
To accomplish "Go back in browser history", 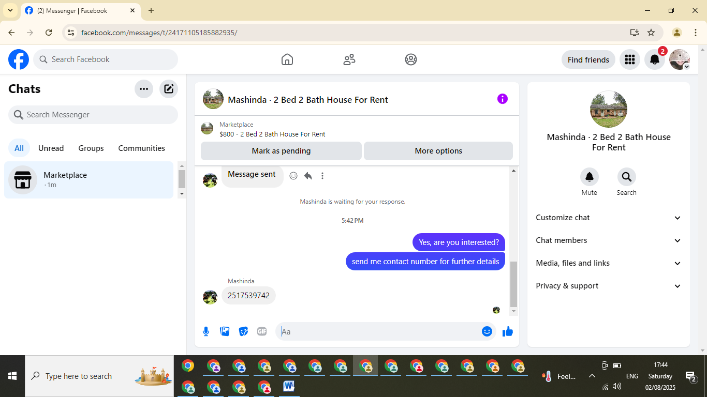I will (x=11, y=33).
